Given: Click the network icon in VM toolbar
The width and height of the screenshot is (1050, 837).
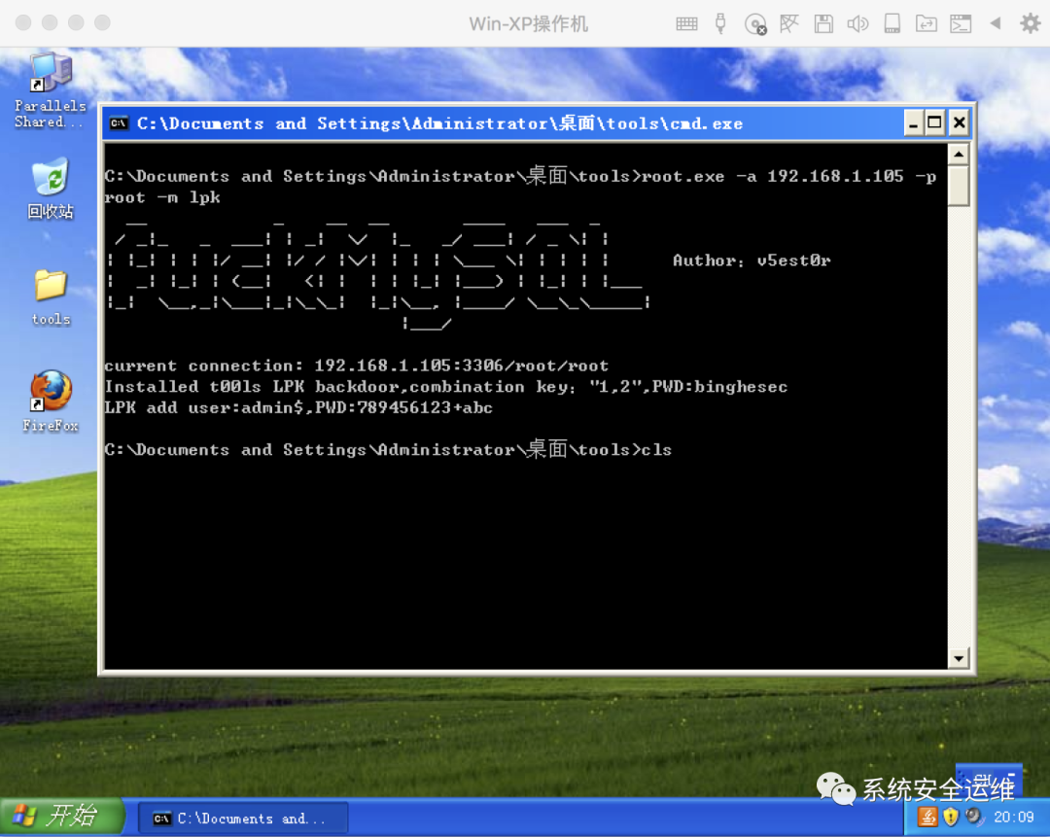Looking at the screenshot, I should coord(789,24).
